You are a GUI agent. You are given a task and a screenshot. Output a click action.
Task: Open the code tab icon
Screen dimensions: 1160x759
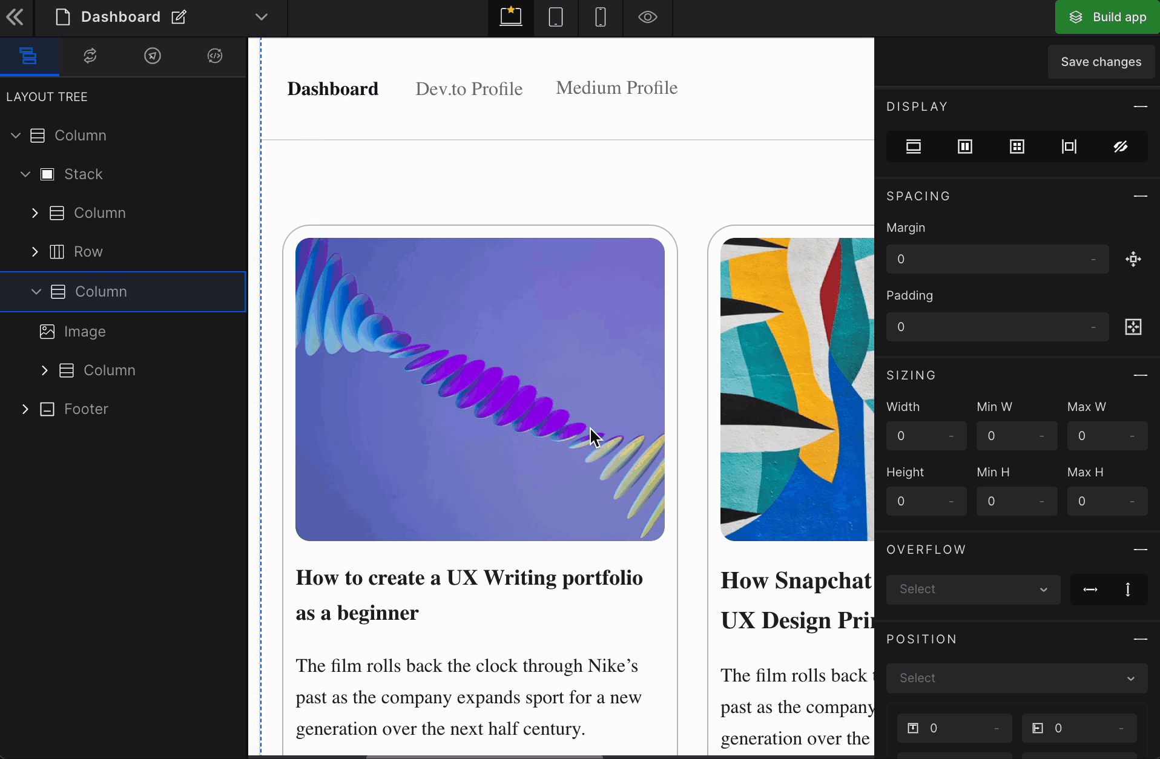[x=215, y=56]
